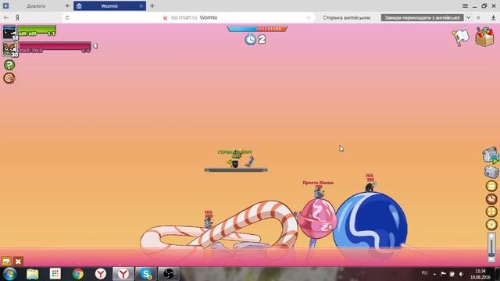
Task: Open the round gear settings button
Action: (x=491, y=225)
